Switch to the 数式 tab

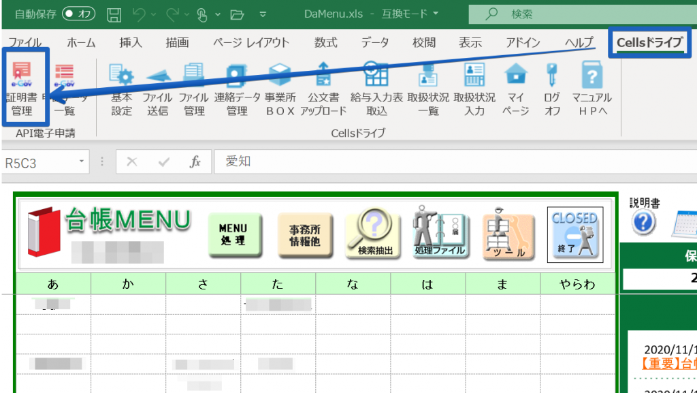(326, 42)
